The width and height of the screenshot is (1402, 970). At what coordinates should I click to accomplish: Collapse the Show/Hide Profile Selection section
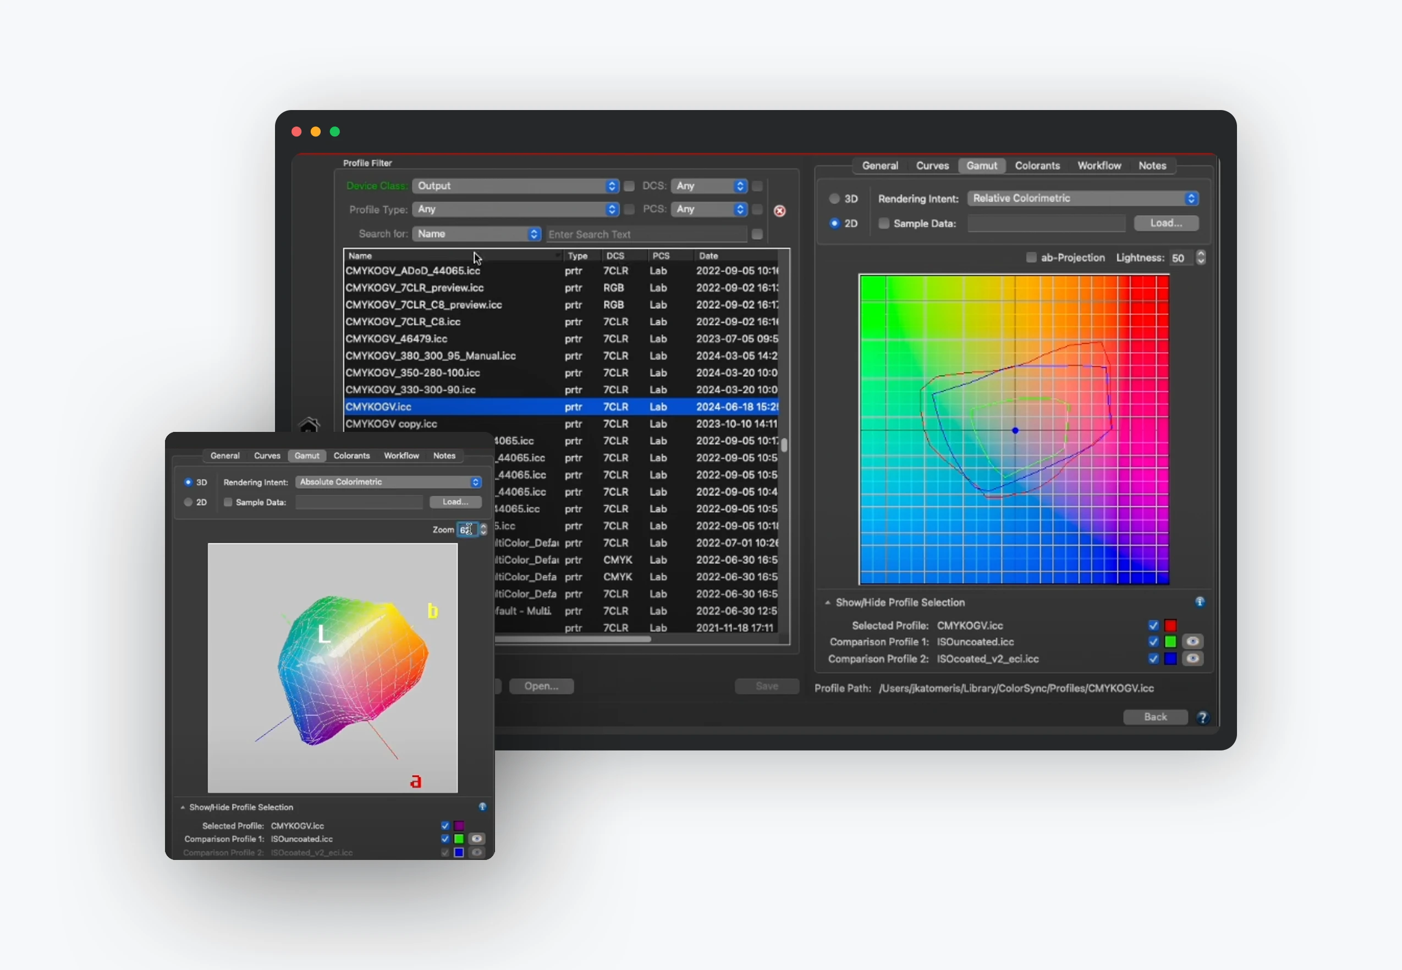pos(827,603)
